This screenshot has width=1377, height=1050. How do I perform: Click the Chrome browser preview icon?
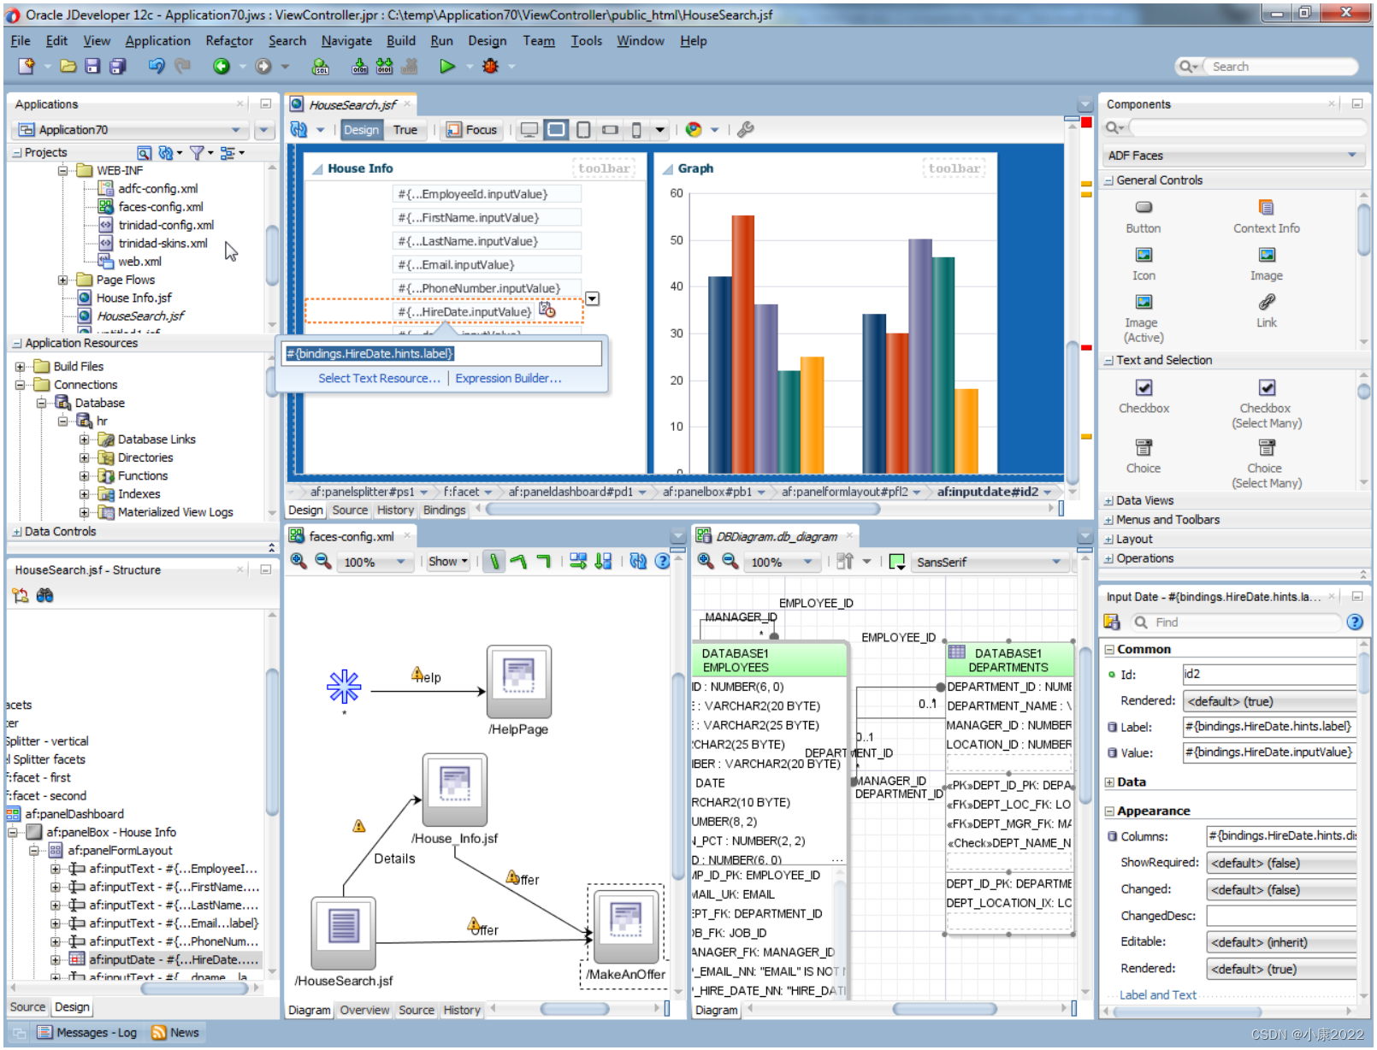coord(694,129)
